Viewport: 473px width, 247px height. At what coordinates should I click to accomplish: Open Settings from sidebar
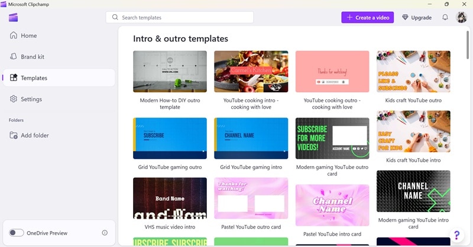59,99
